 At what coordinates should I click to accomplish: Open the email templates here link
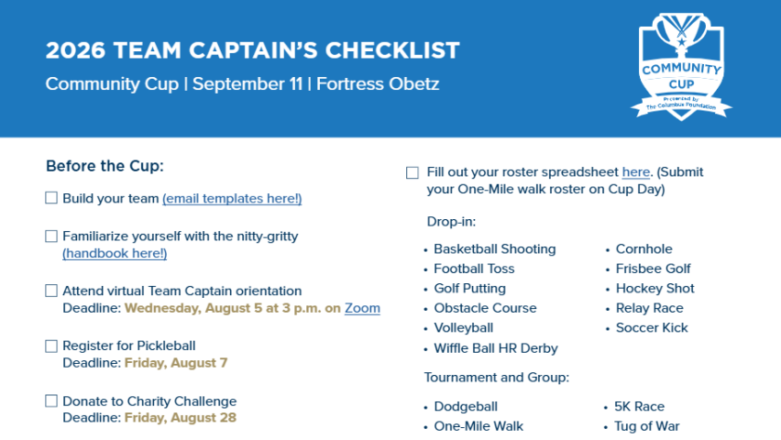[232, 198]
